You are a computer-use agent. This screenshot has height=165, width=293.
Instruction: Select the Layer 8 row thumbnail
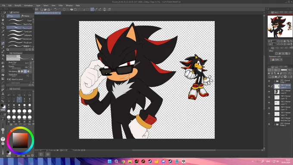pos(277,92)
